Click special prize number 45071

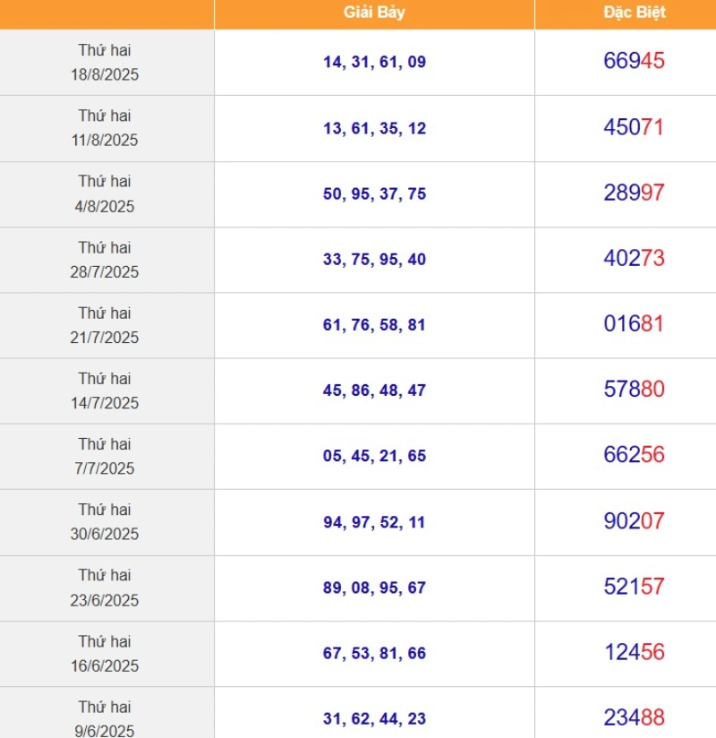634,127
